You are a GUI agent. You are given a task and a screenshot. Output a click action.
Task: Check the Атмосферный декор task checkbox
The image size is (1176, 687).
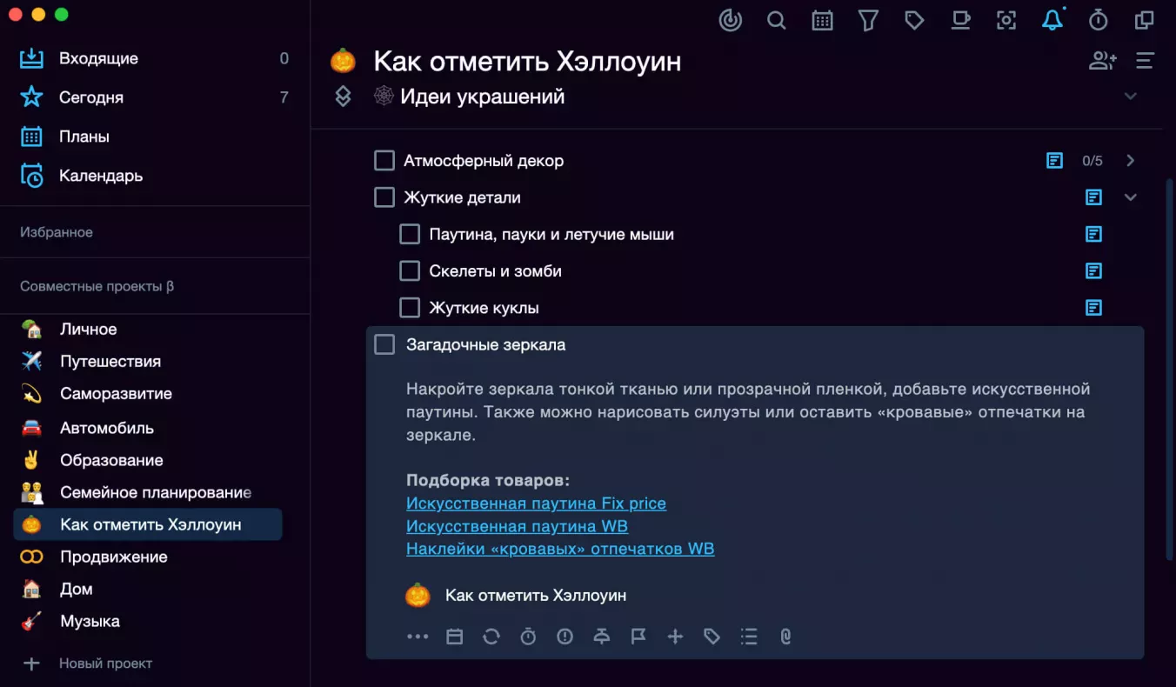[x=384, y=161]
